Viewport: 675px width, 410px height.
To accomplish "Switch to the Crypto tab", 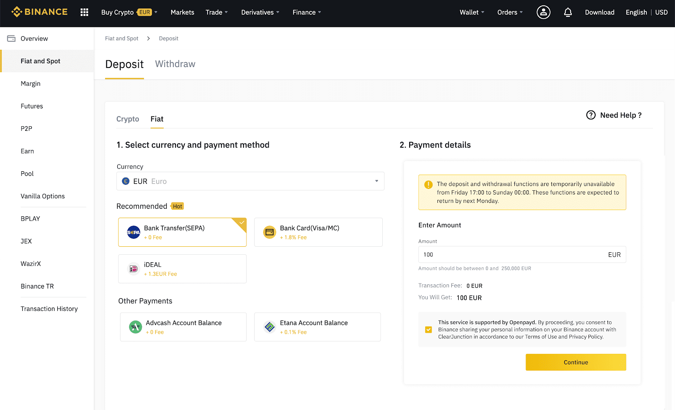I will pyautogui.click(x=128, y=119).
